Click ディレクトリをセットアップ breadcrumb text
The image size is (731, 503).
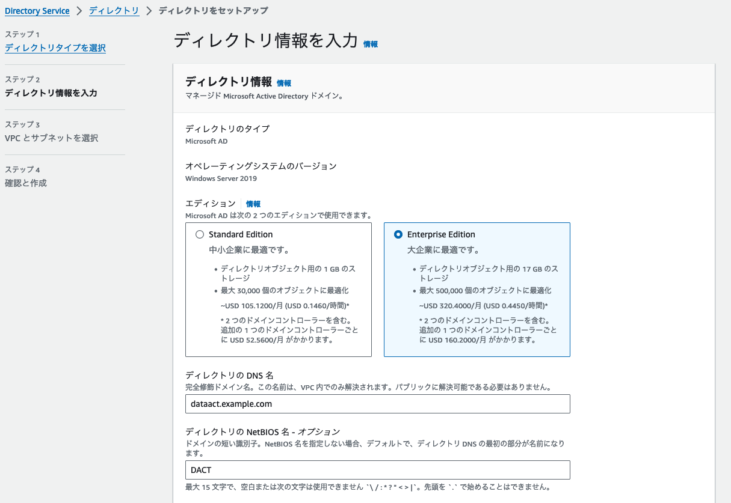point(214,11)
